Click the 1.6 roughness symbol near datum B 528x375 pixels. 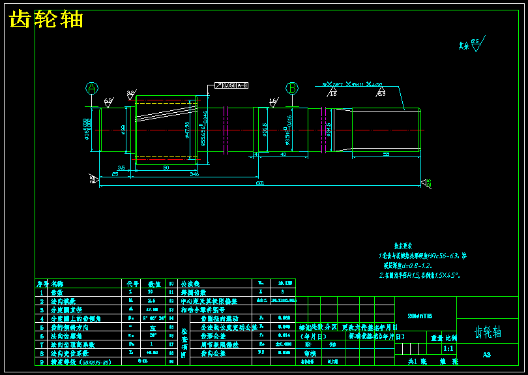coord(274,103)
